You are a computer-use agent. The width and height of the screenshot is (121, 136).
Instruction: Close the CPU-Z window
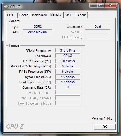click(111, 5)
